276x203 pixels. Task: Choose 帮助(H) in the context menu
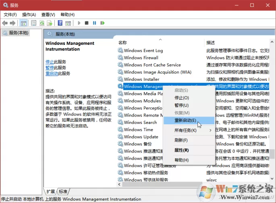tap(189, 160)
